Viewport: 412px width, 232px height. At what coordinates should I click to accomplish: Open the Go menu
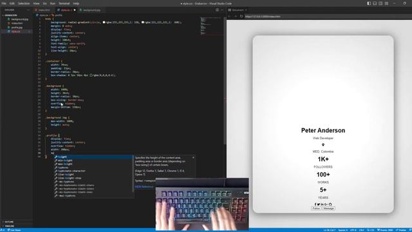pos(44,3)
